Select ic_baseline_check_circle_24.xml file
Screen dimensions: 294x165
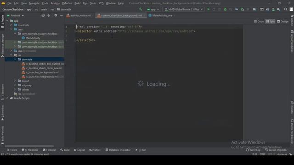(43, 68)
